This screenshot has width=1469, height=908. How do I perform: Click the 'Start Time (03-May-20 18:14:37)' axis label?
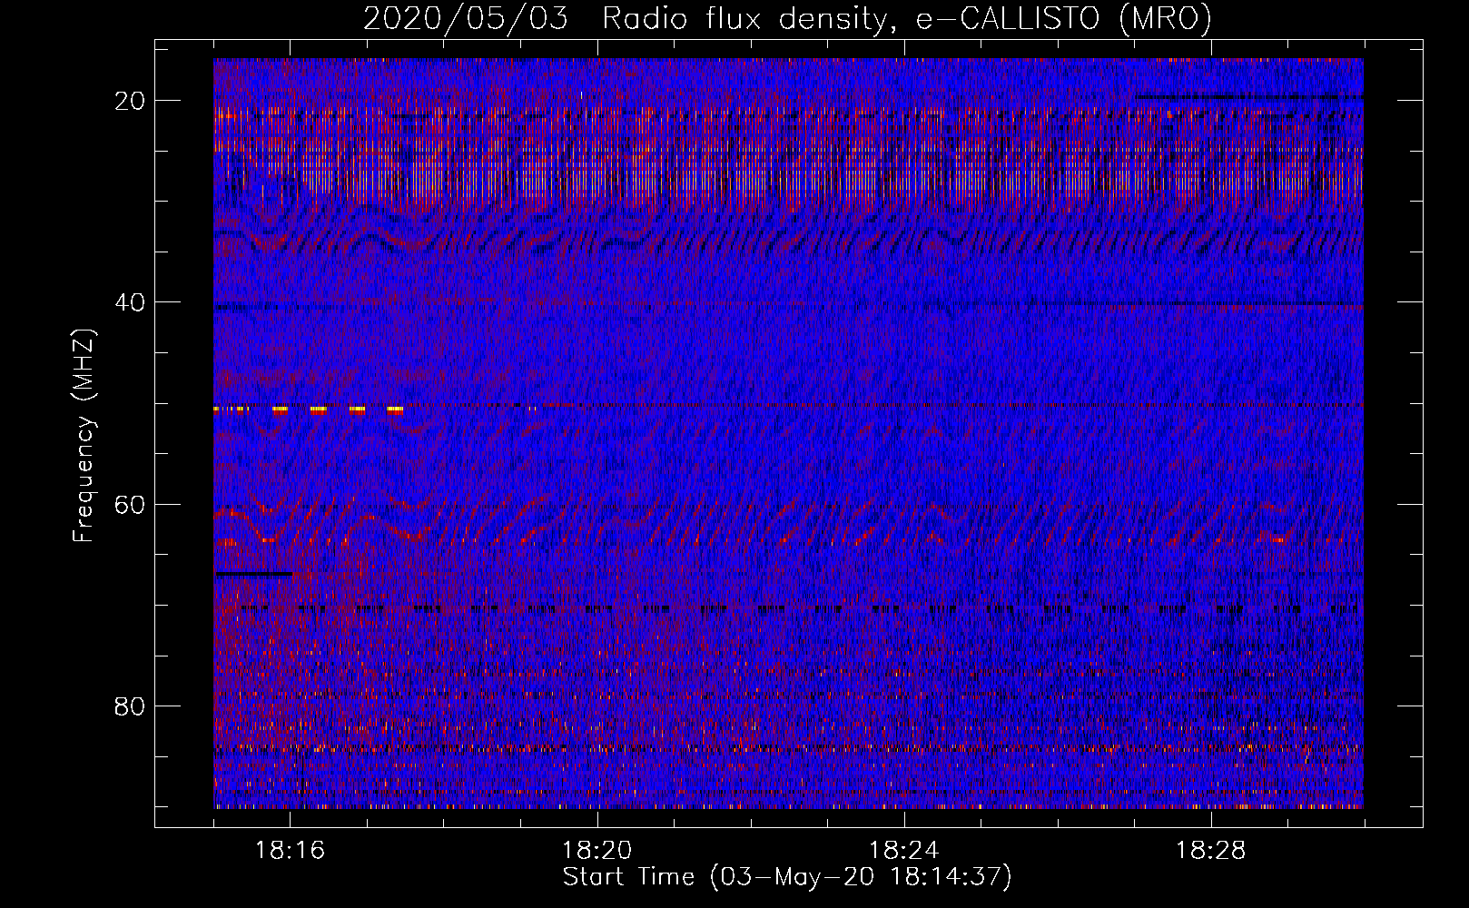tap(786, 877)
